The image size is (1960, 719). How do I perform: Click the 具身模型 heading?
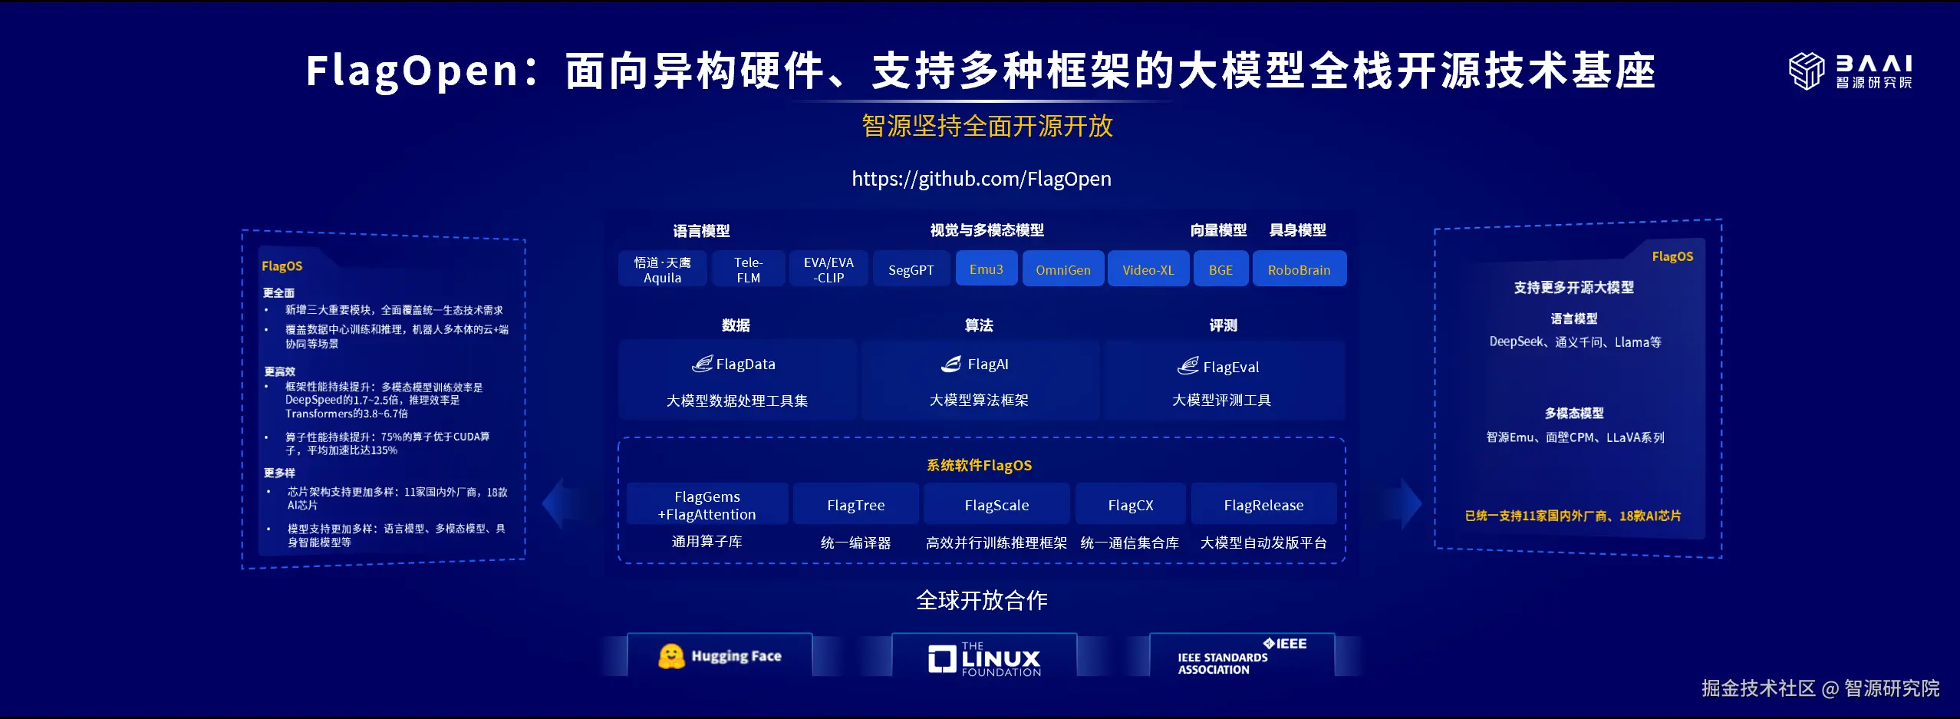pyautogui.click(x=1297, y=230)
